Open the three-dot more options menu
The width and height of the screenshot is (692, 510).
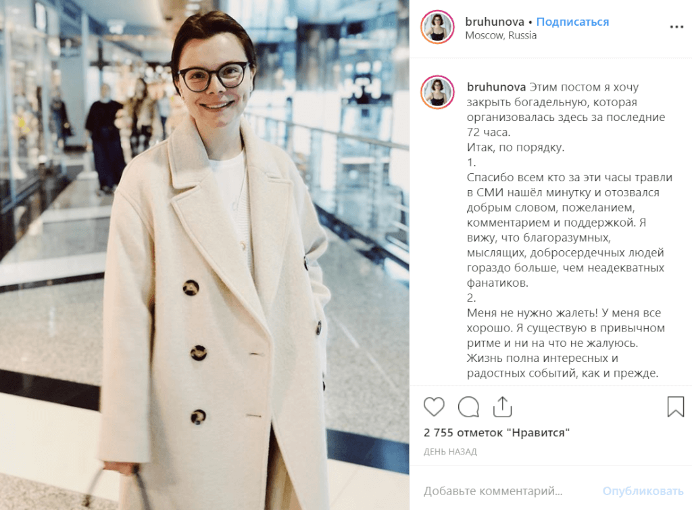(676, 27)
